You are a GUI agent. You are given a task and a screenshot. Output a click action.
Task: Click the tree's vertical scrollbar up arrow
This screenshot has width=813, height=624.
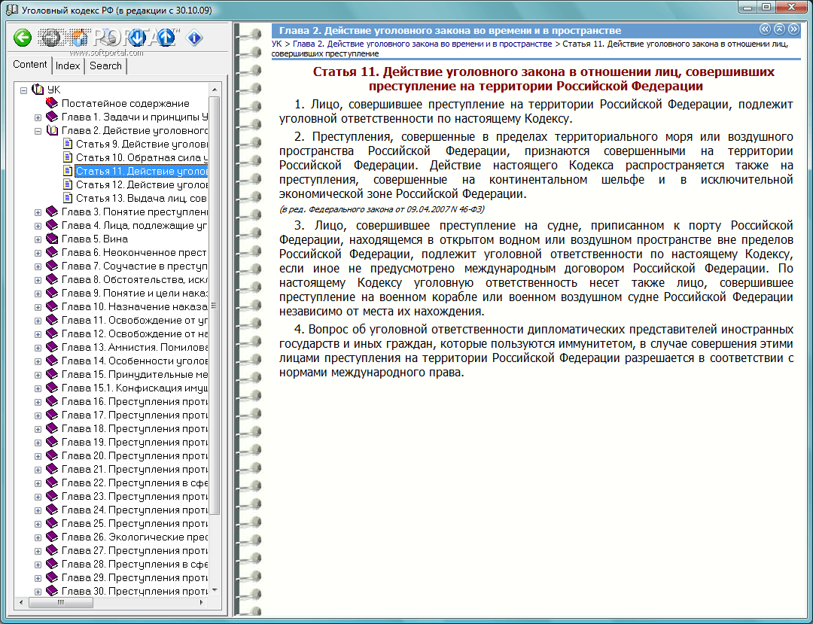coord(215,90)
